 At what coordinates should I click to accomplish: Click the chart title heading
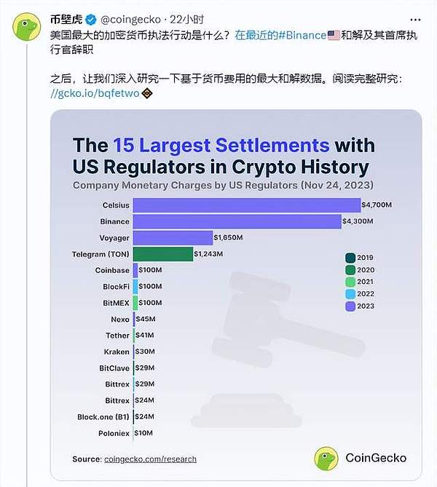(221, 155)
